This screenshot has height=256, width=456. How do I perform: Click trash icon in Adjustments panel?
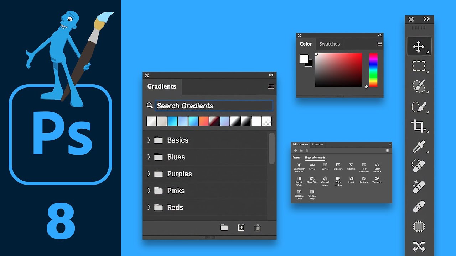307,151
